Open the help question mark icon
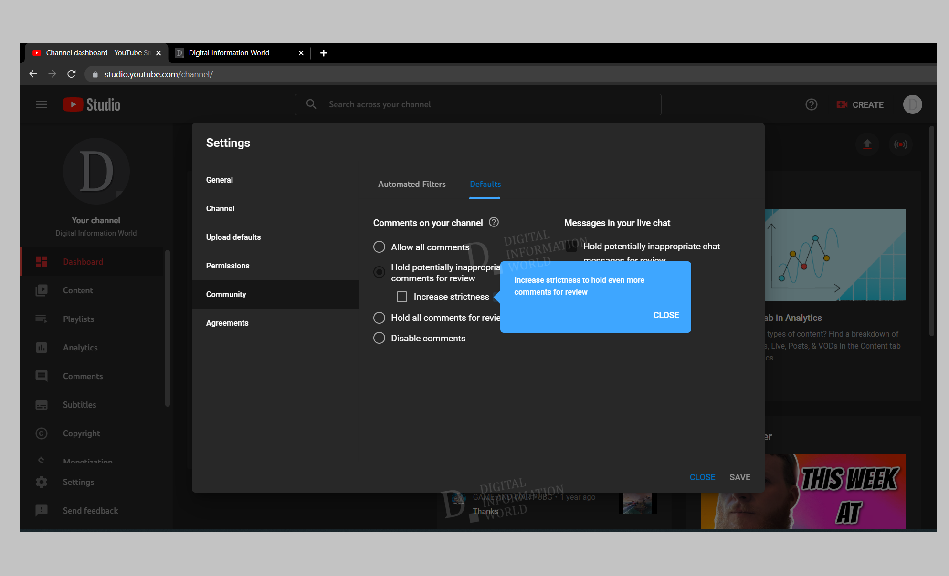This screenshot has height=576, width=949. click(811, 104)
